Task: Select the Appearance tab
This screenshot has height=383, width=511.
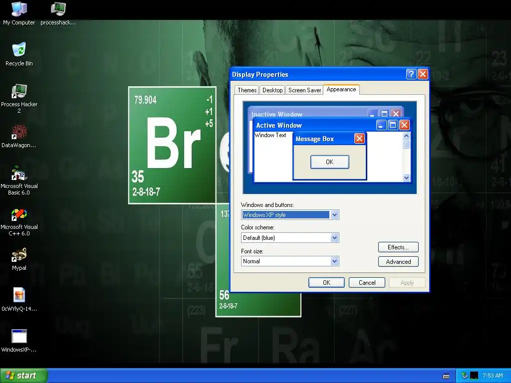Action: (x=341, y=90)
